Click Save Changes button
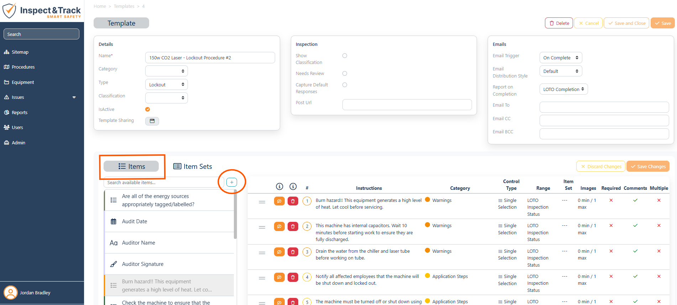Viewport: 677px width, 305px height. [648, 166]
